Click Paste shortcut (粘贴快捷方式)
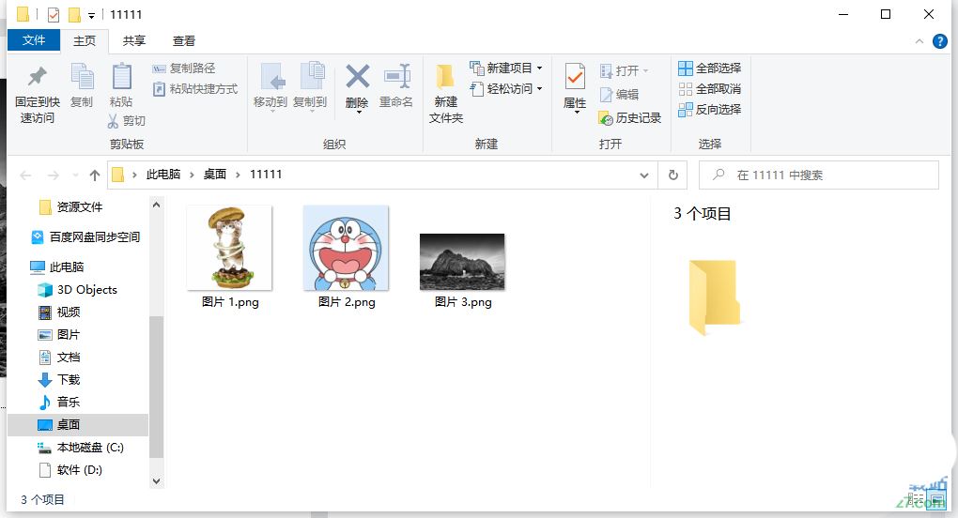Viewport: 958px width, 518px height. 195,89
